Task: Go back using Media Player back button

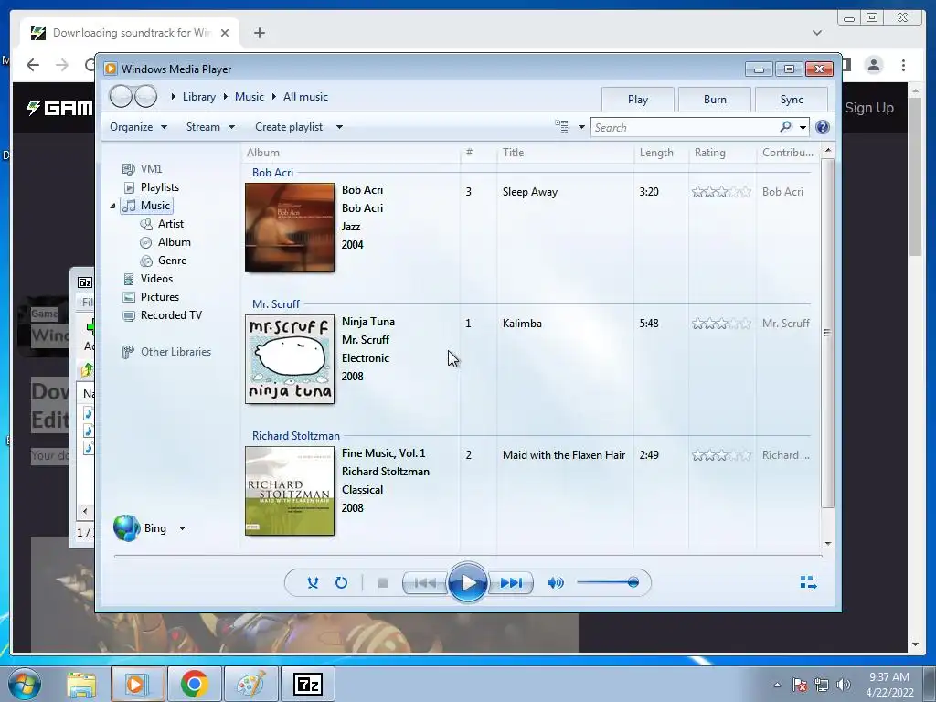Action: [121, 96]
